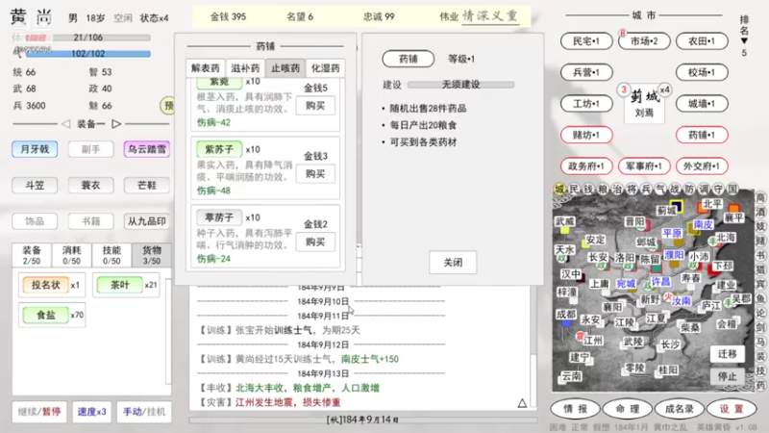The width and height of the screenshot is (769, 433).
Task: Open the 技 skill side icon
Action: pyautogui.click(x=760, y=370)
